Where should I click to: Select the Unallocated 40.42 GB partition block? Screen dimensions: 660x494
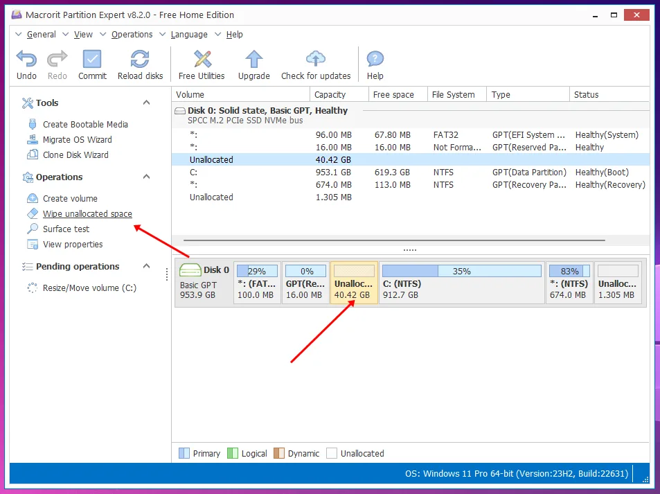354,282
